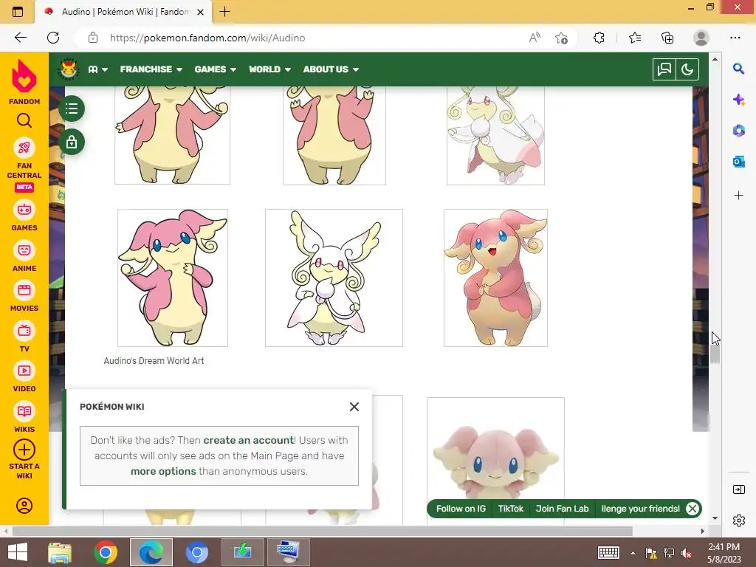Open the tab actions menu
The image size is (756, 567).
[x=18, y=12]
